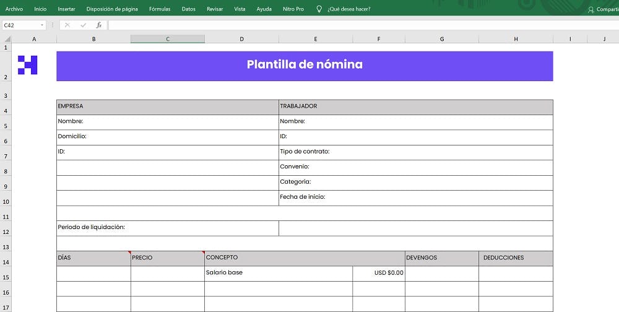
Task: Open the Datos ribbon tab
Action: coord(189,9)
